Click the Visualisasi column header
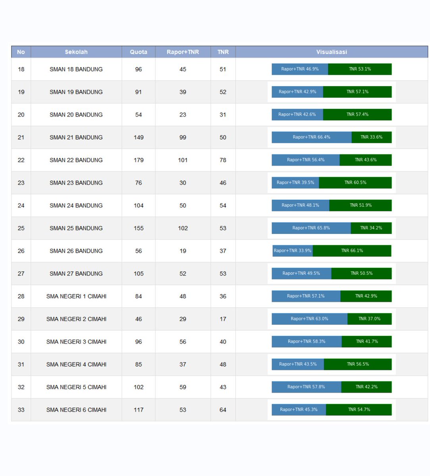Viewport: 430px width, 476px height. pos(332,52)
